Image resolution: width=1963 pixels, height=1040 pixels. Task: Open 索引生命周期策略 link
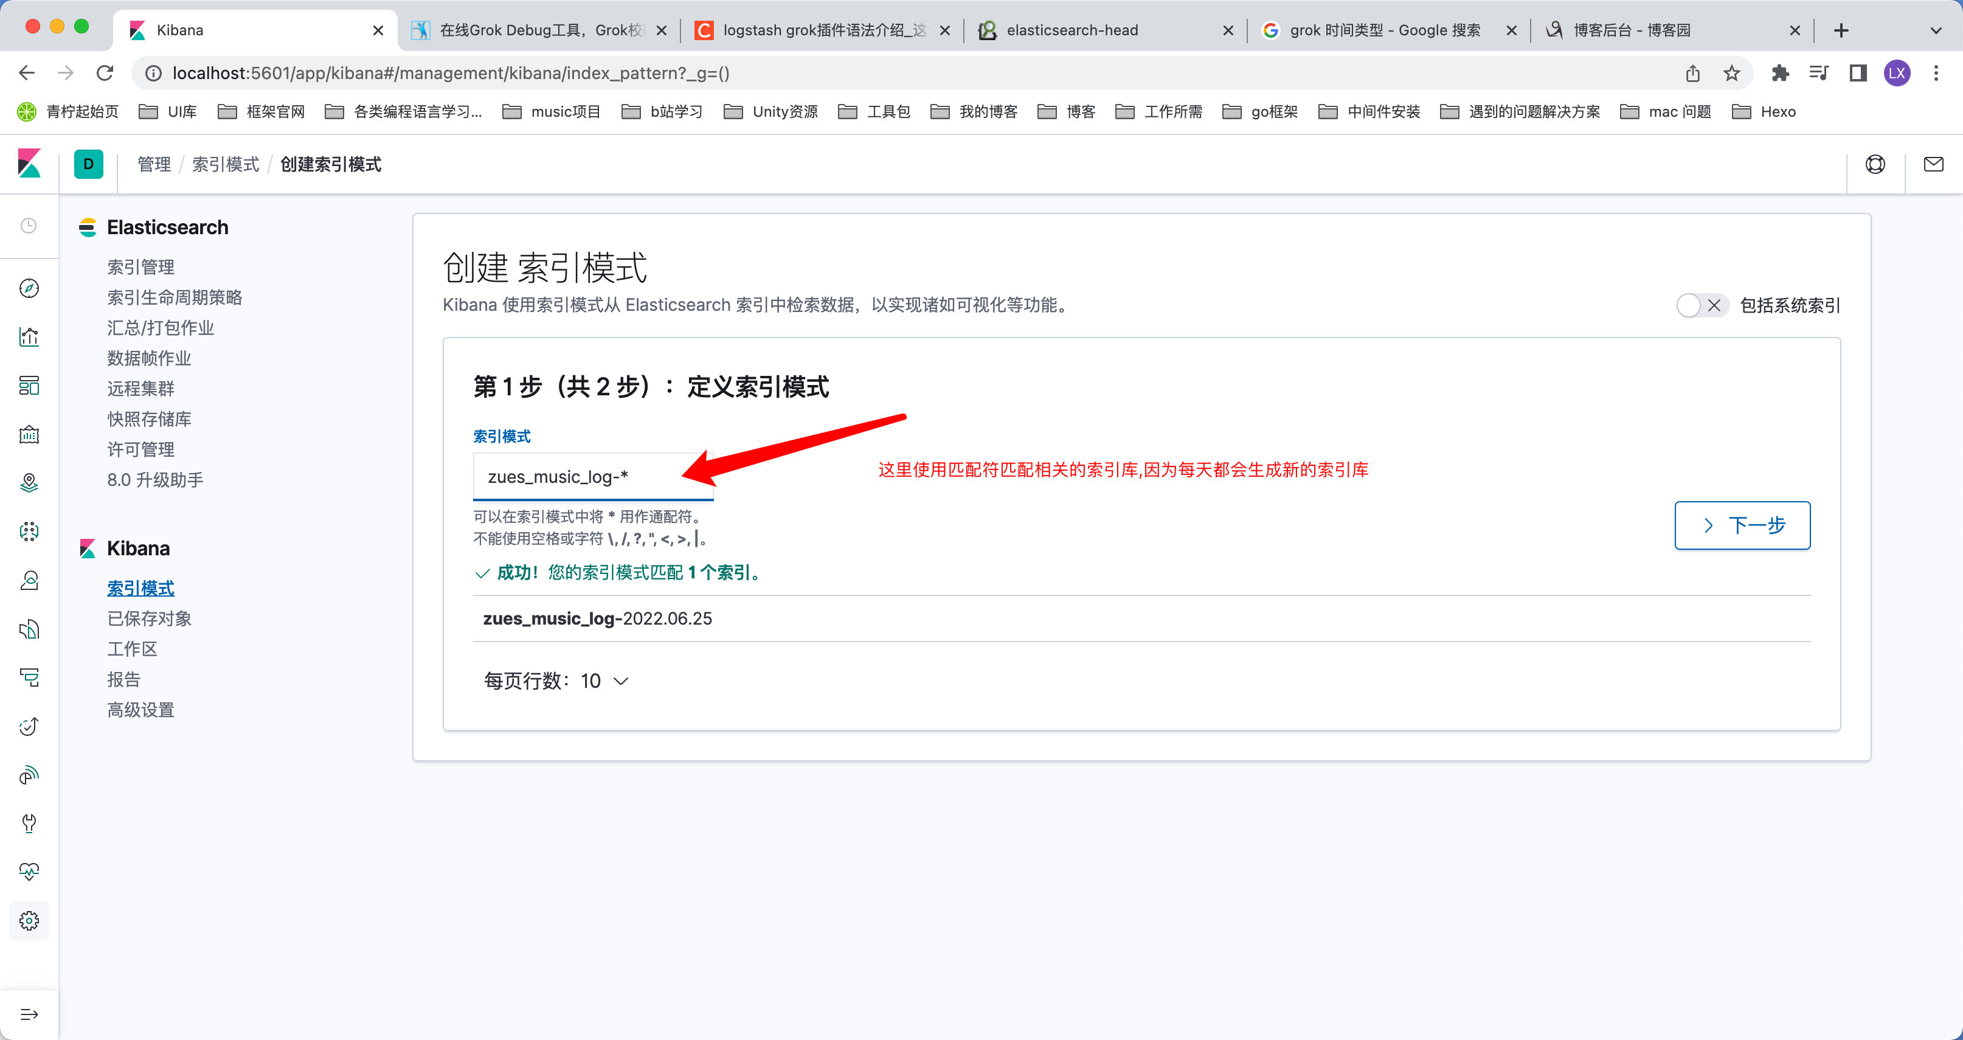pyautogui.click(x=175, y=297)
